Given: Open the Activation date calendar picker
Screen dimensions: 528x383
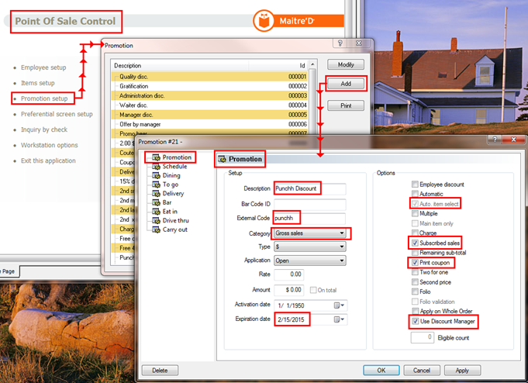Looking at the screenshot, I should click(339, 305).
